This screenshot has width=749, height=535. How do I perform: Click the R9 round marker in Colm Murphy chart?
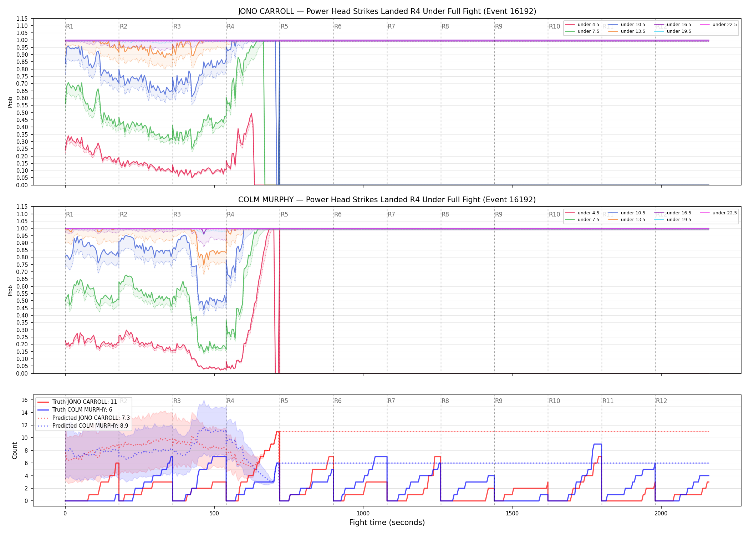[x=499, y=214]
